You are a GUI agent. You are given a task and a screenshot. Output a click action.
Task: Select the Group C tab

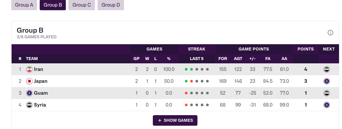[x=82, y=5]
